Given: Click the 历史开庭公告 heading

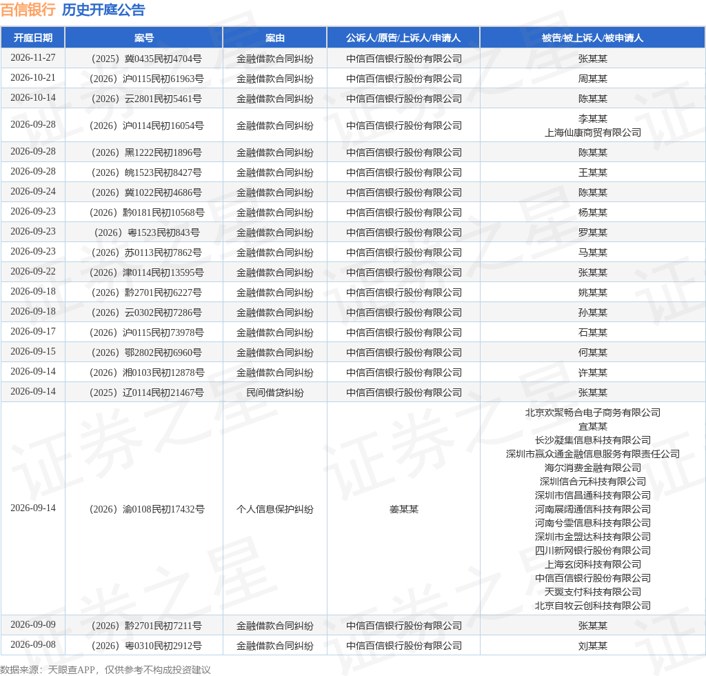Looking at the screenshot, I should coord(103,10).
